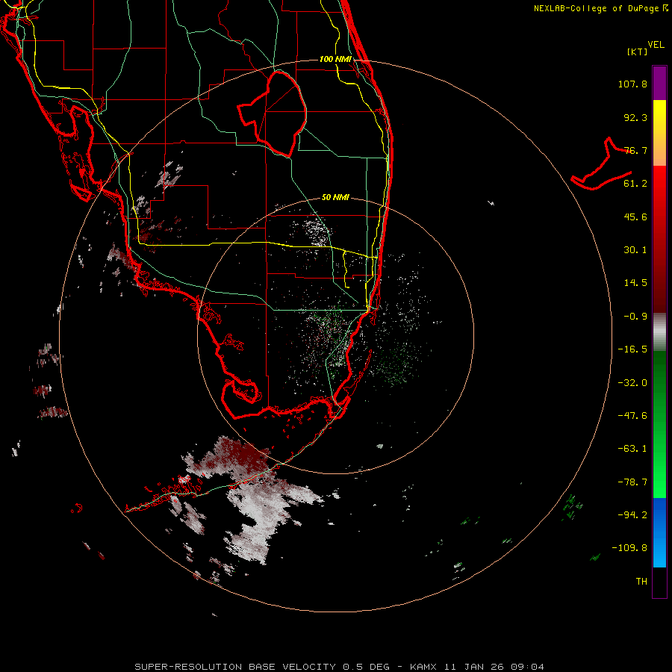Click the 50 NMI range ring label
The image size is (672, 672).
pos(335,198)
